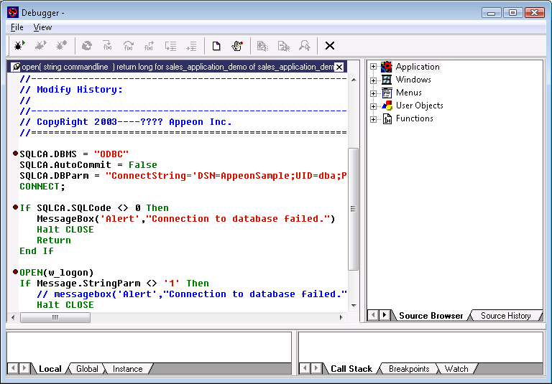This screenshot has width=552, height=384.
Task: Click the Application icon in Source Browser
Action: coord(387,67)
